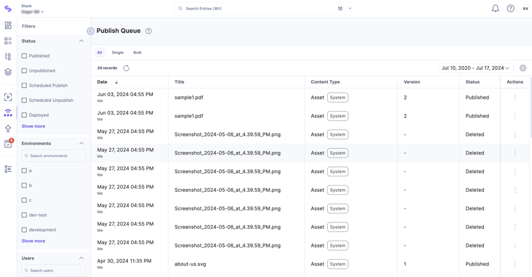The height and width of the screenshot is (277, 532).
Task: Open the help question mark in top bar
Action: 510,8
